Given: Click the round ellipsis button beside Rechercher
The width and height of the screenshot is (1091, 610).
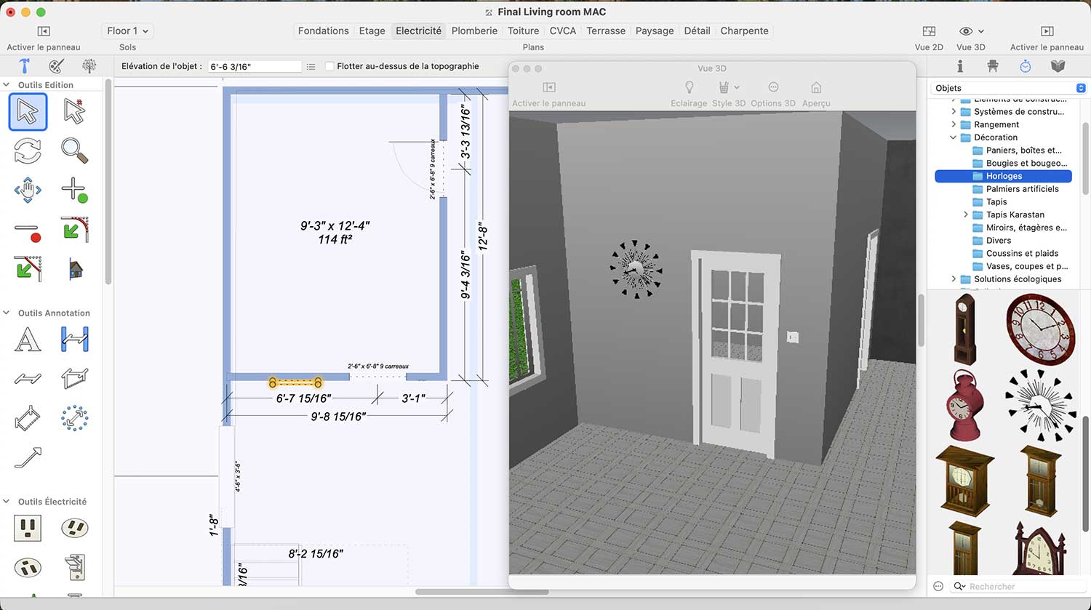Looking at the screenshot, I should (938, 586).
